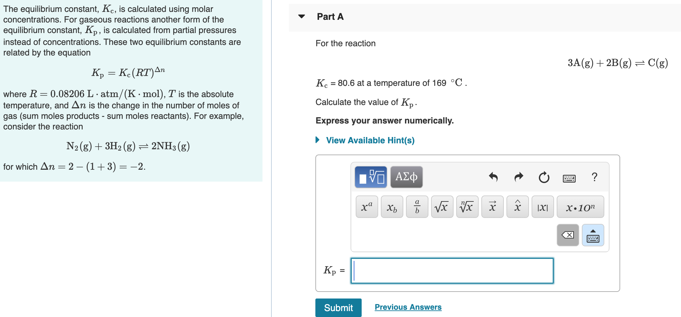Screen dimensions: 681x317
Task: Click the Submit button
Action: [338, 307]
